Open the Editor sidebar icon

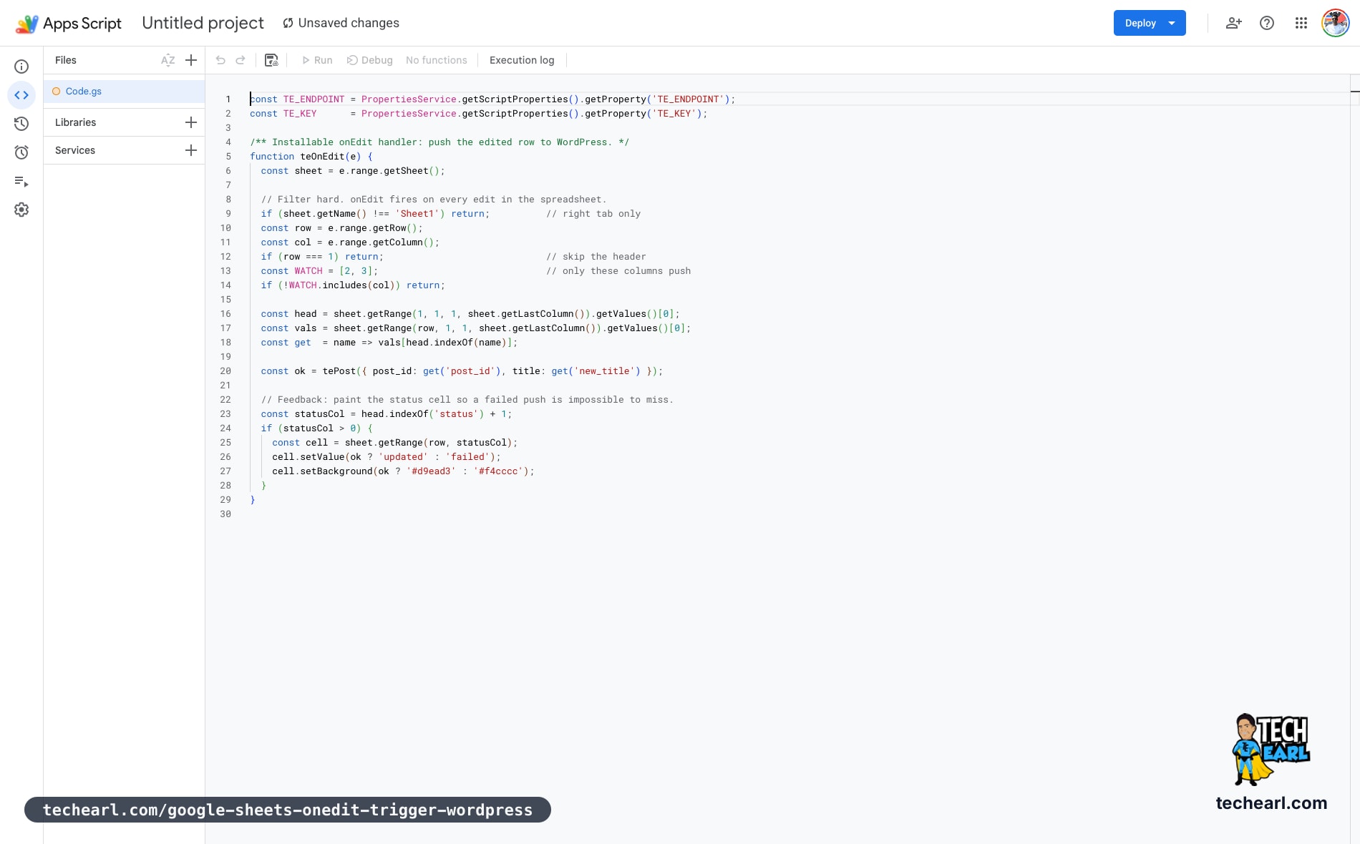pos(21,95)
